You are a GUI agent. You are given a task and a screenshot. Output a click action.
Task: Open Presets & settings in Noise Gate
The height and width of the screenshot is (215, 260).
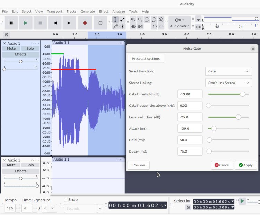coord(146,59)
